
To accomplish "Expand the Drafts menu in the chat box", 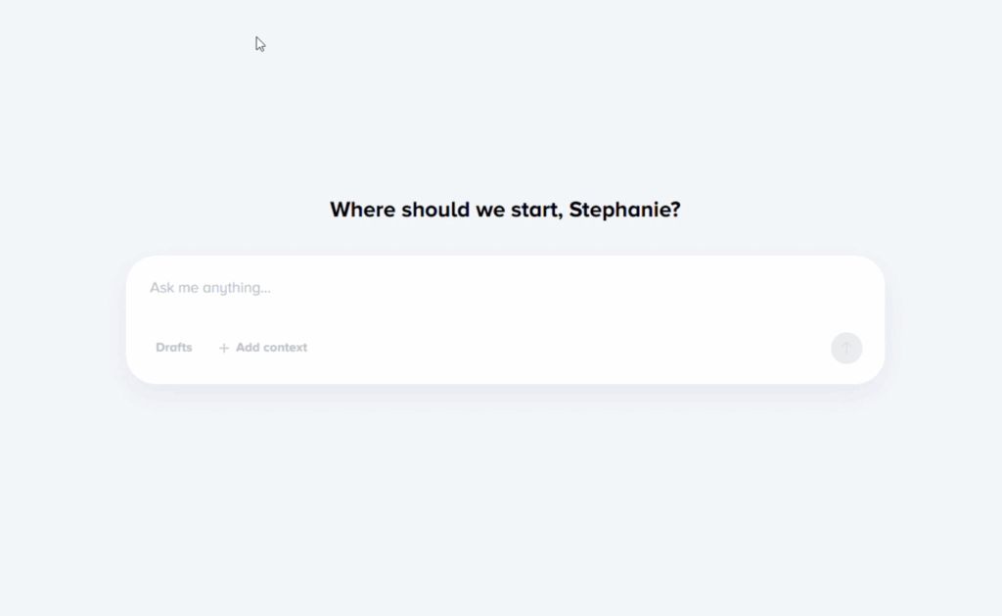I will pos(174,348).
